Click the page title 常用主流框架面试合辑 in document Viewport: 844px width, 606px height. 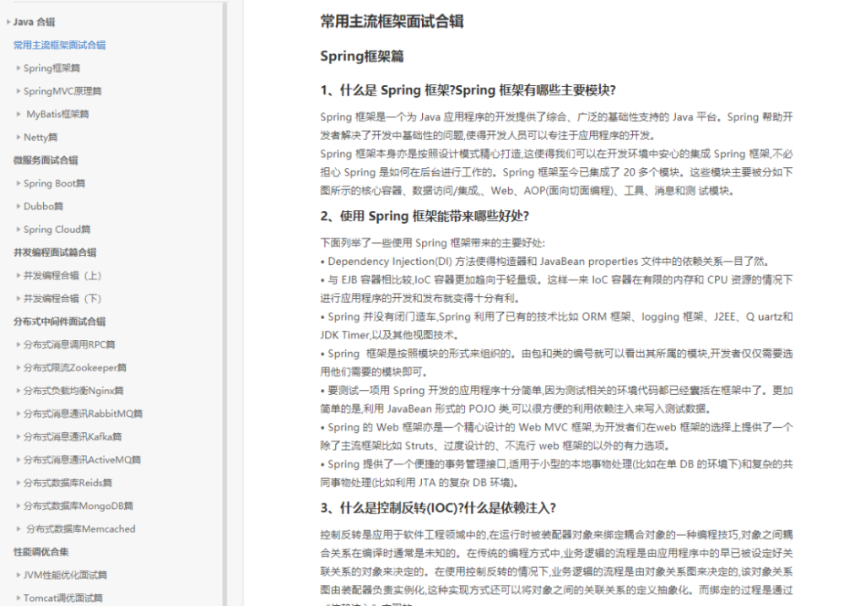(x=392, y=22)
